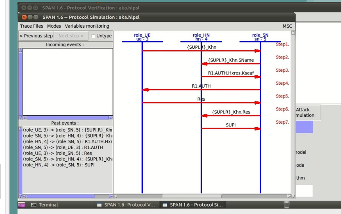Click the R1.AUTH.Hxres.Kseaf message label

tap(231, 73)
